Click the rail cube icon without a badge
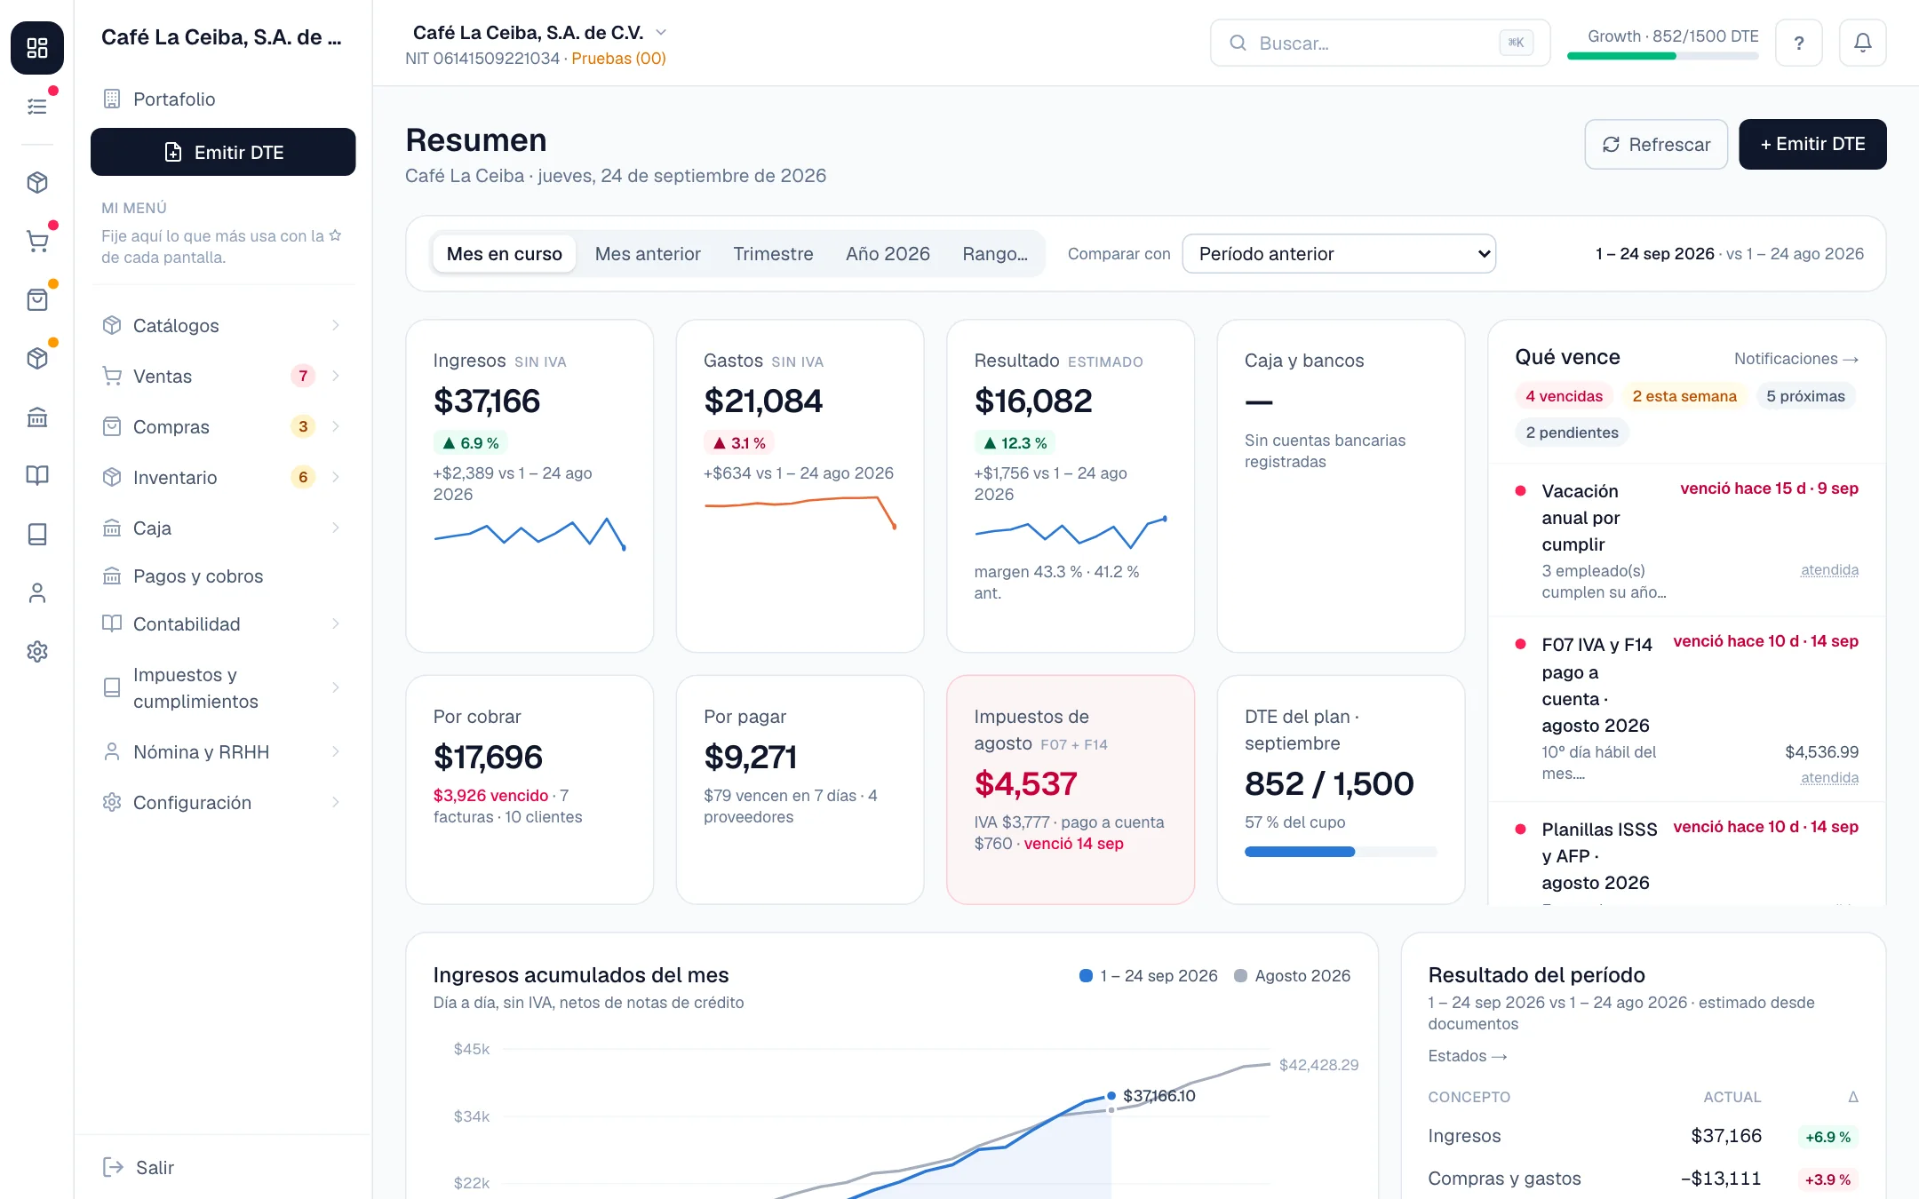 (37, 183)
